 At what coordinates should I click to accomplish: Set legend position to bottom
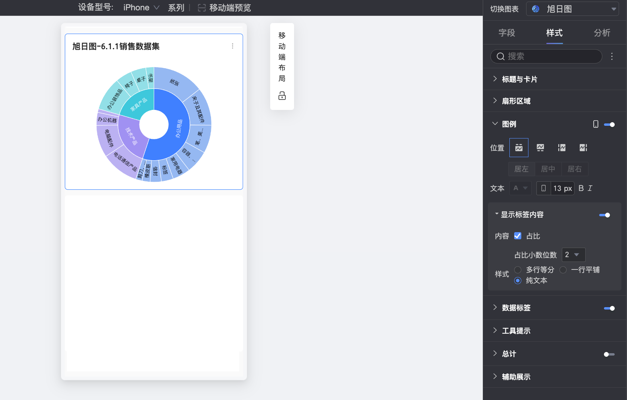click(x=540, y=148)
